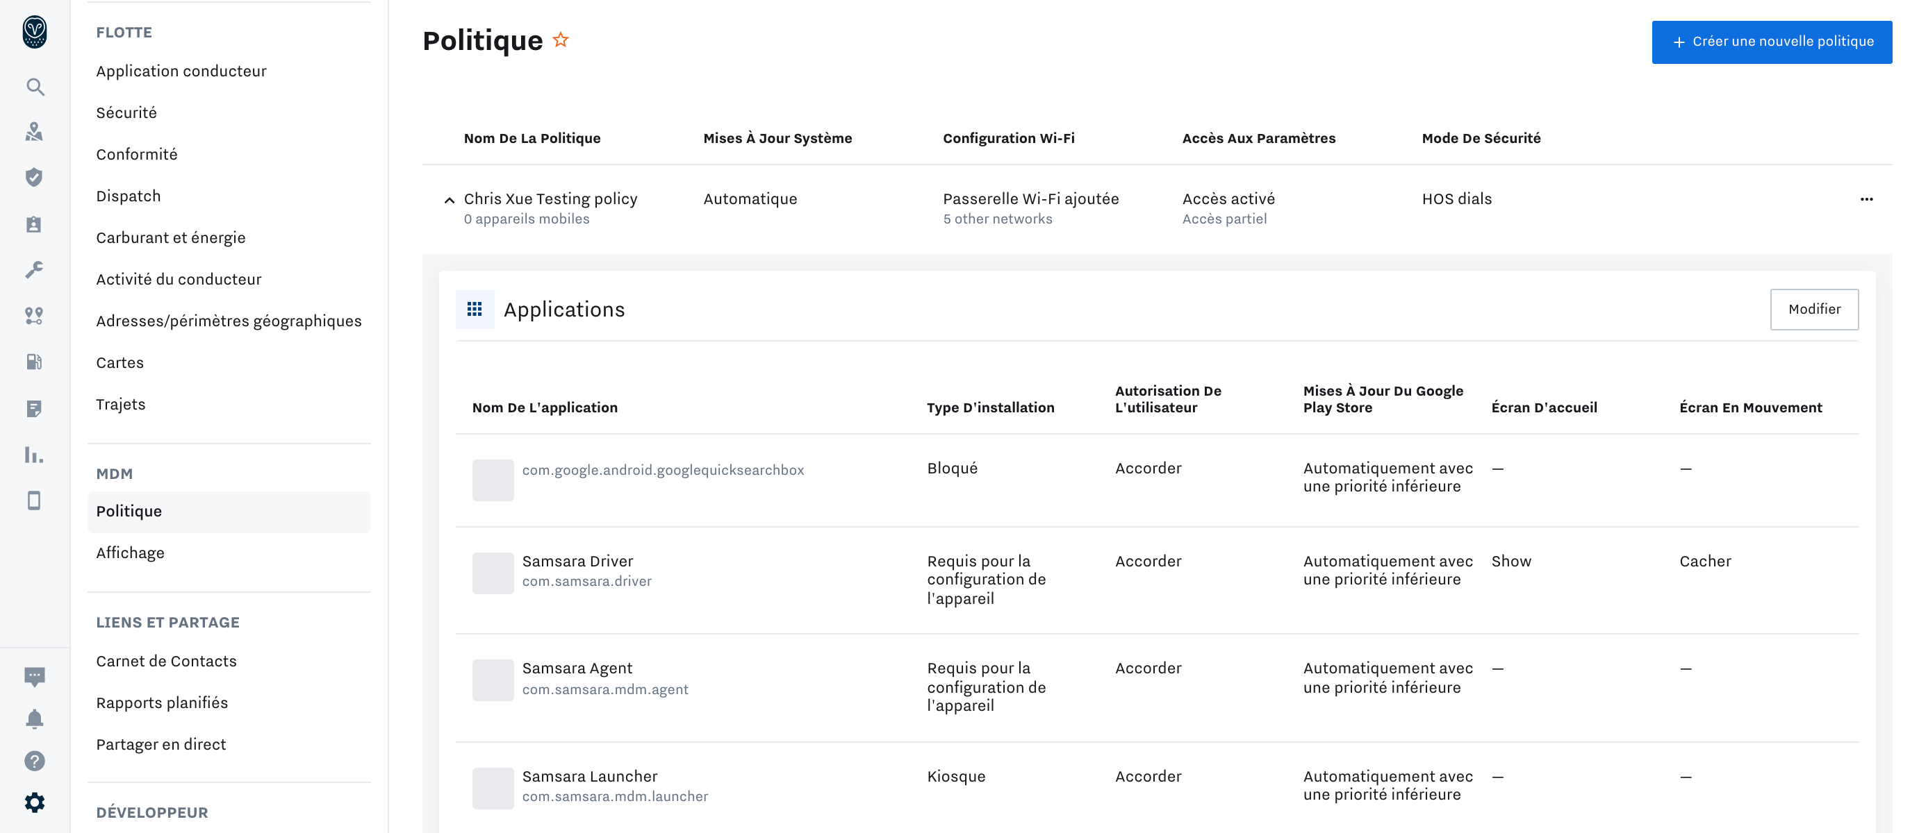Open the settings gear icon
The image size is (1919, 833).
tap(34, 802)
